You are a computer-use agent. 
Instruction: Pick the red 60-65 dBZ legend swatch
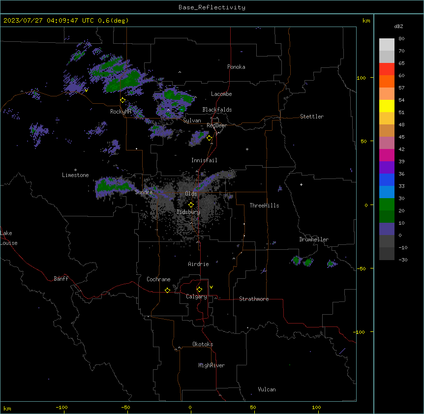point(387,69)
